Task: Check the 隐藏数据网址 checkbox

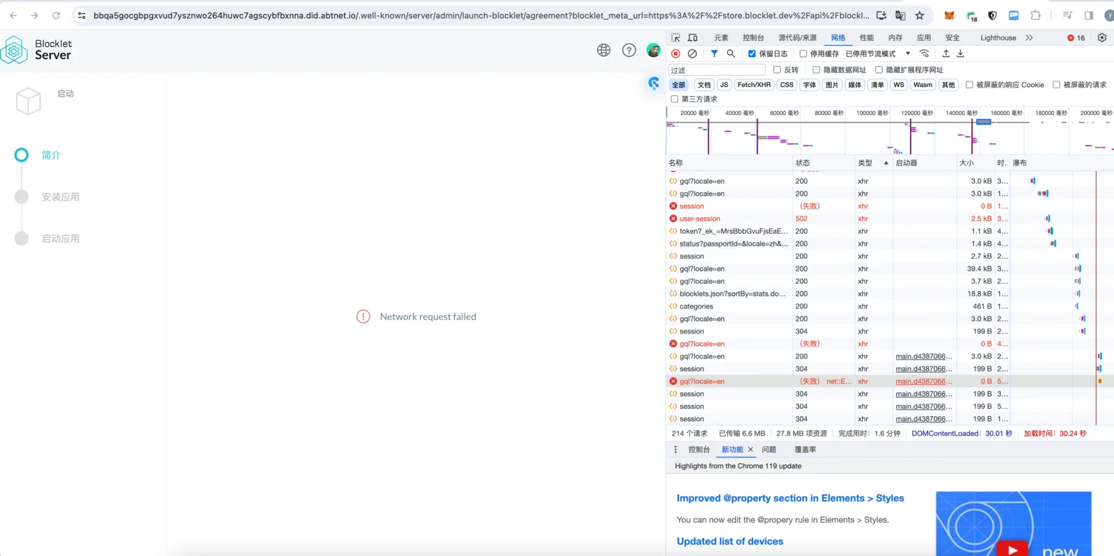Action: pos(816,70)
